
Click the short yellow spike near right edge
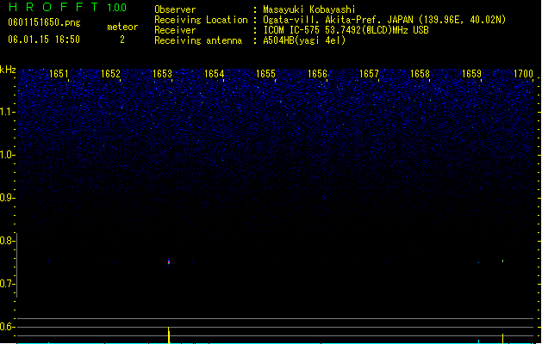coord(502,338)
